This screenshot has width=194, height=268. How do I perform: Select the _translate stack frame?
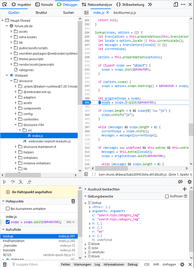39,245
